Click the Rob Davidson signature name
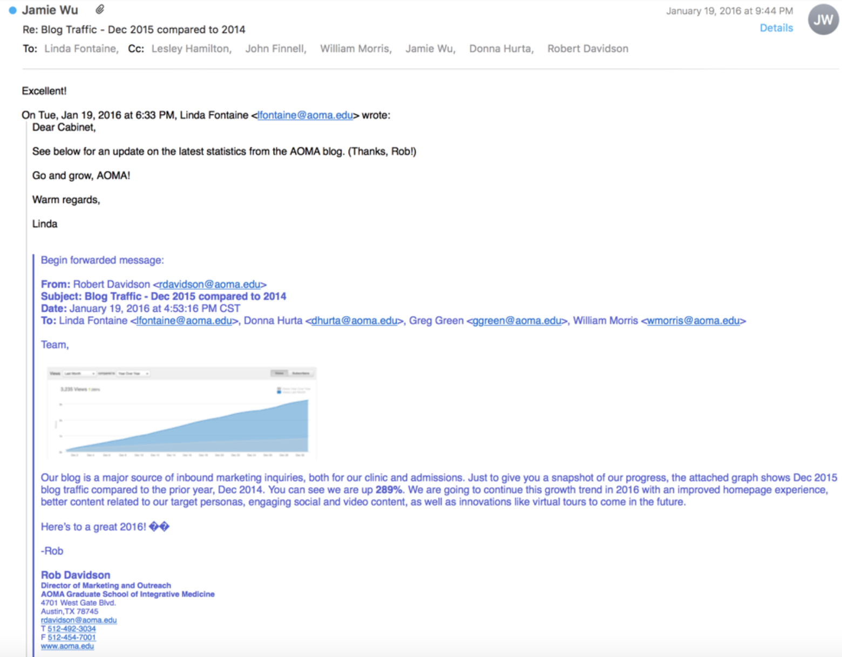Screen dimensions: 842x657 (76, 575)
